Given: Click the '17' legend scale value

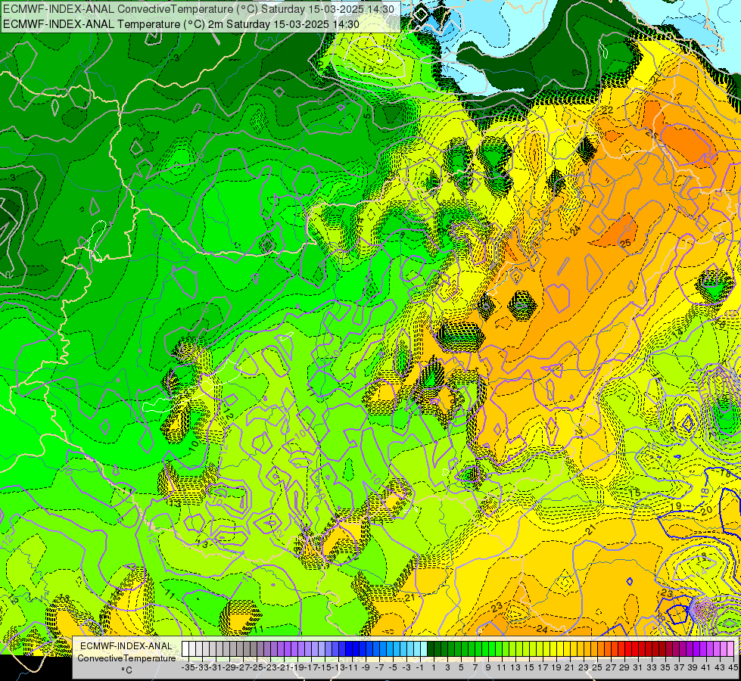Looking at the screenshot, I should point(543,668).
